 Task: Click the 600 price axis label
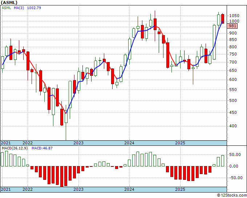click(x=233, y=79)
